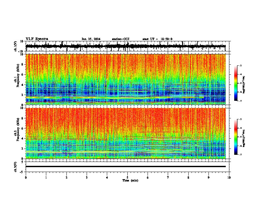Click the "-5" tick on ch.3(V) axis
The width and height of the screenshot is (258, 199).
tap(22, 172)
